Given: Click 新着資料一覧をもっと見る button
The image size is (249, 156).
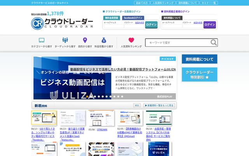Looking at the screenshot, I should (159, 105).
